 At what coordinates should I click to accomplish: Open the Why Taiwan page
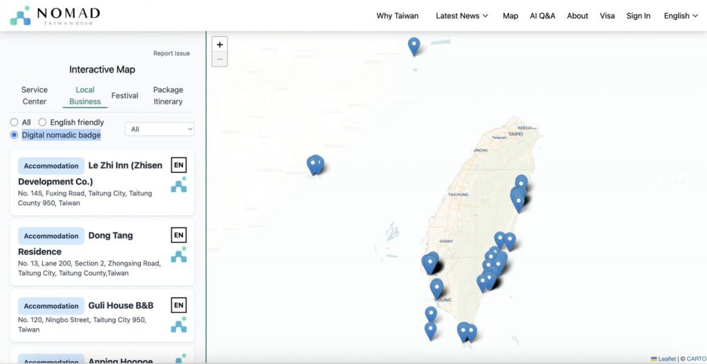[397, 16]
